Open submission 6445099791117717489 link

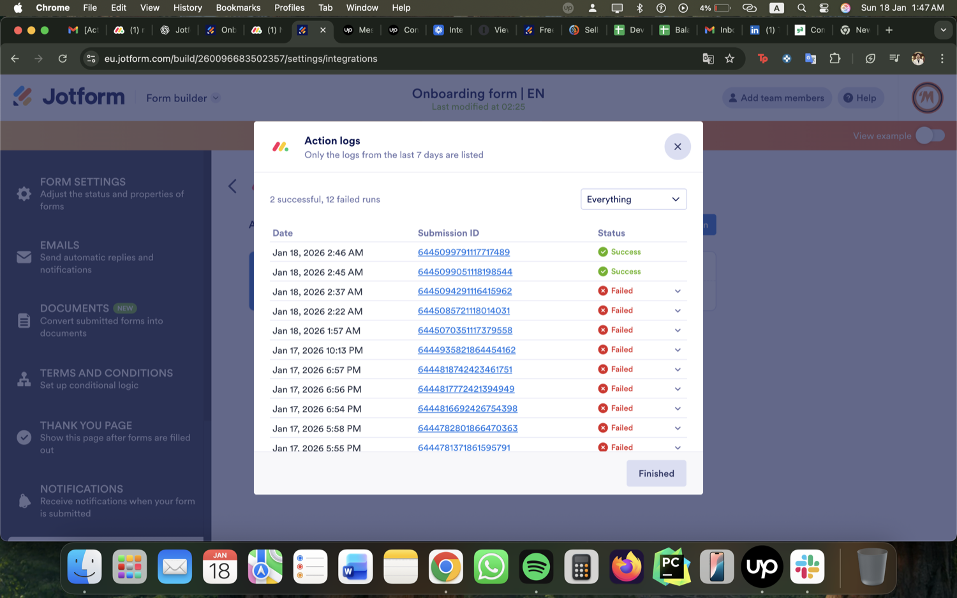coord(464,252)
